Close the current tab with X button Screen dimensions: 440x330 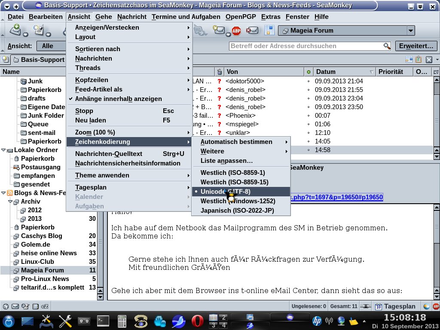pos(429,59)
